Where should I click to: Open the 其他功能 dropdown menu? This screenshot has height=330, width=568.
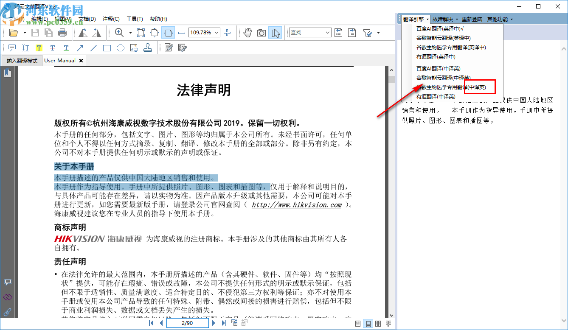[x=500, y=19]
